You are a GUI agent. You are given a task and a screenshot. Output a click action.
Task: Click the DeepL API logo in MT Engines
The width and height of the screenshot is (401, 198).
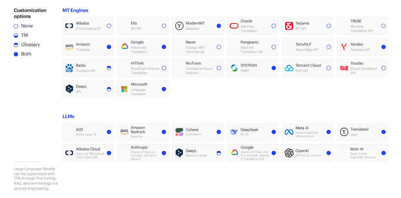point(69,89)
